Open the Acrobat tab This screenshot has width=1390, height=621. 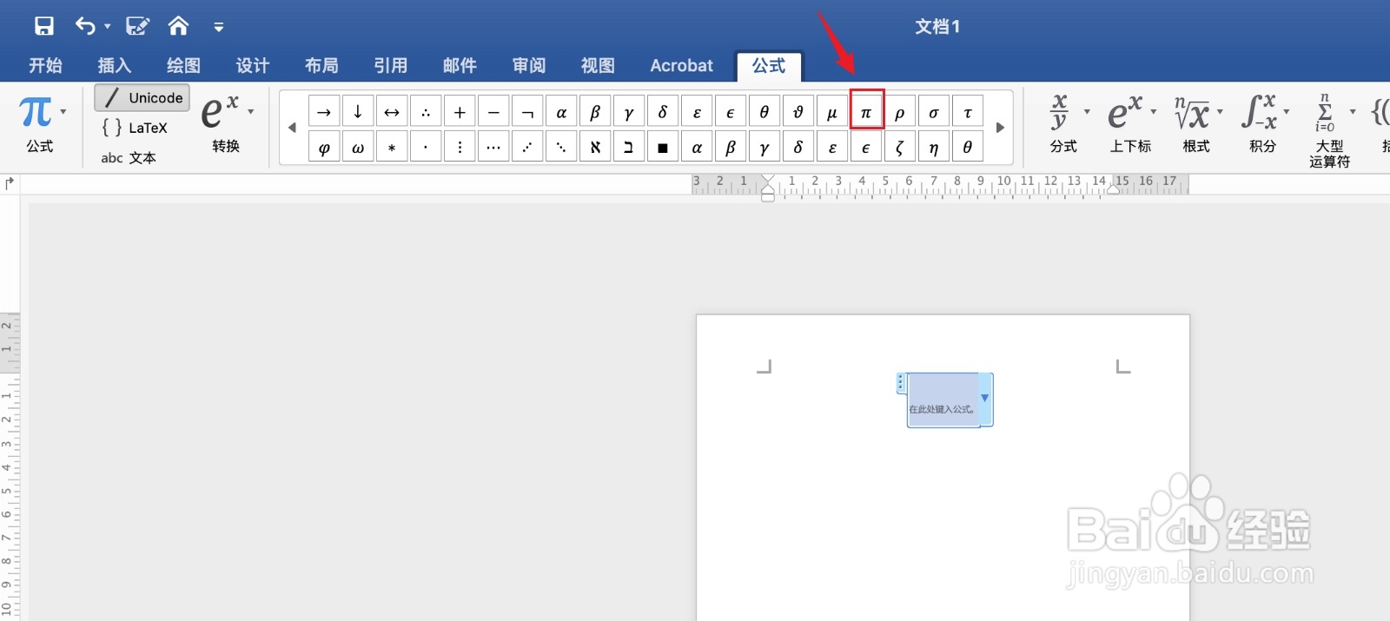click(x=681, y=66)
